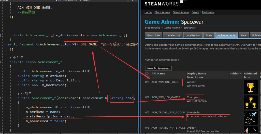This screenshot has height=134, width=261.
Task: Click the Interstellar display name
Action: (194, 113)
